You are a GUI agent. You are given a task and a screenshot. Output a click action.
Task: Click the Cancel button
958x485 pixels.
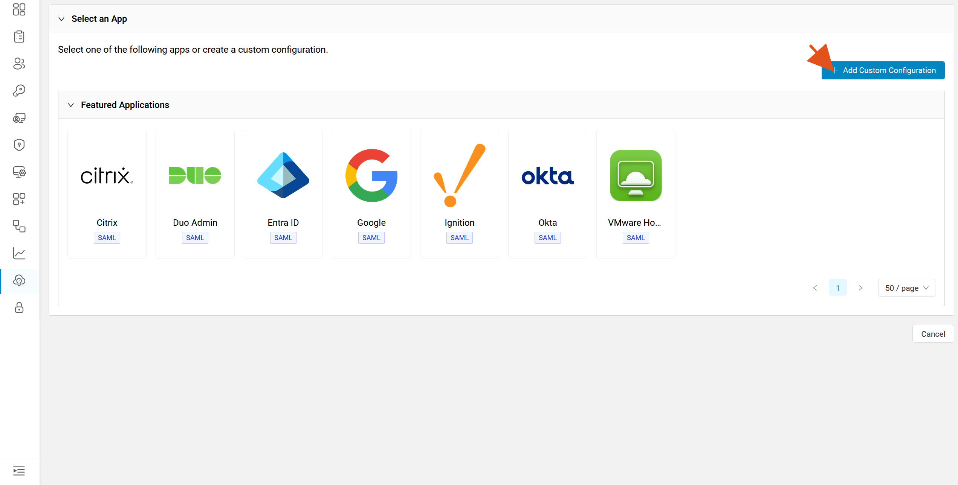pyautogui.click(x=933, y=334)
